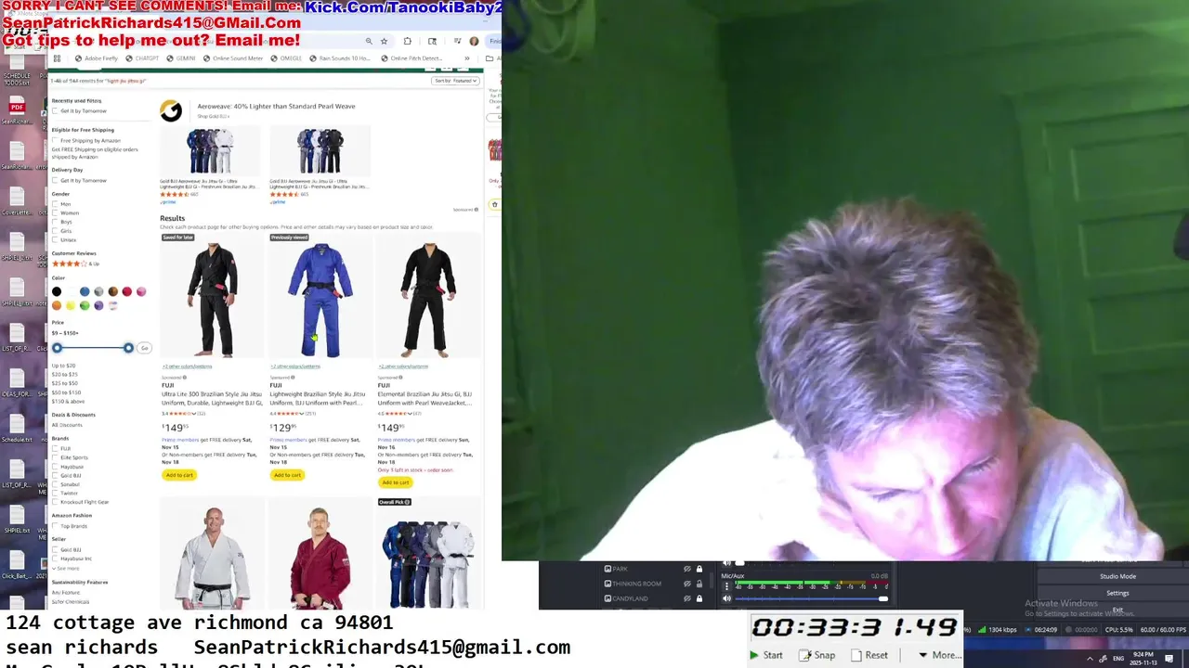Open the GEMINI bookmark
Viewport: 1189px width, 668px height.
(x=180, y=58)
